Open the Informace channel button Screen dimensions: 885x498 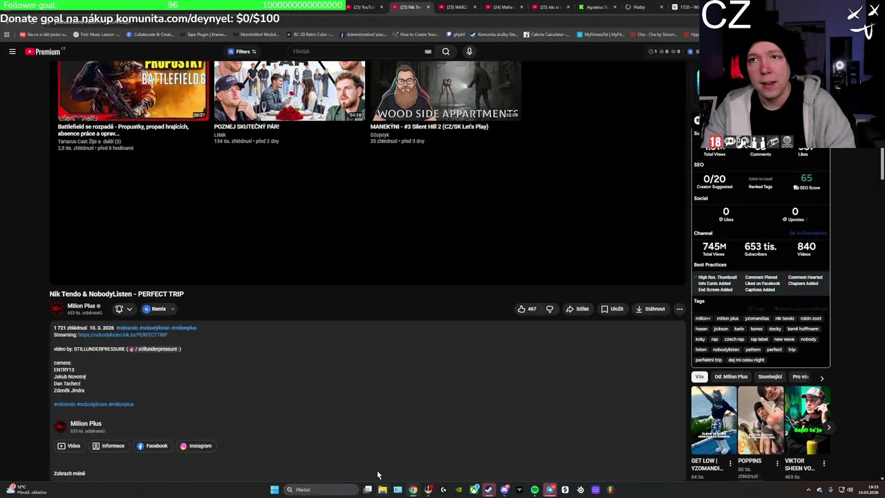[109, 446]
